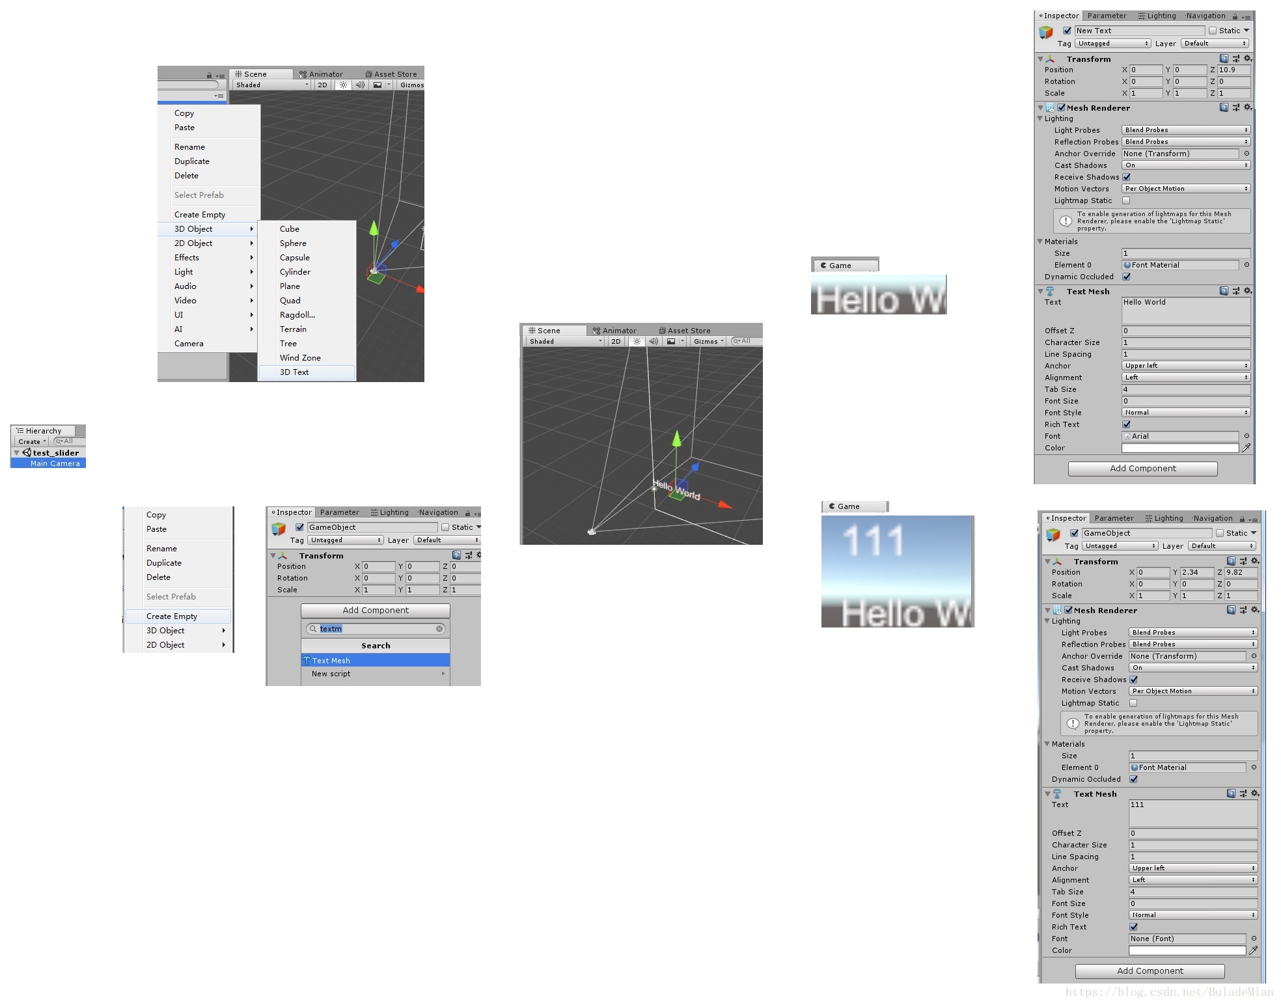The width and height of the screenshot is (1281, 1005).
Task: Open Mesh Renderer gear menu in New Text Inspector
Action: 1247,107
